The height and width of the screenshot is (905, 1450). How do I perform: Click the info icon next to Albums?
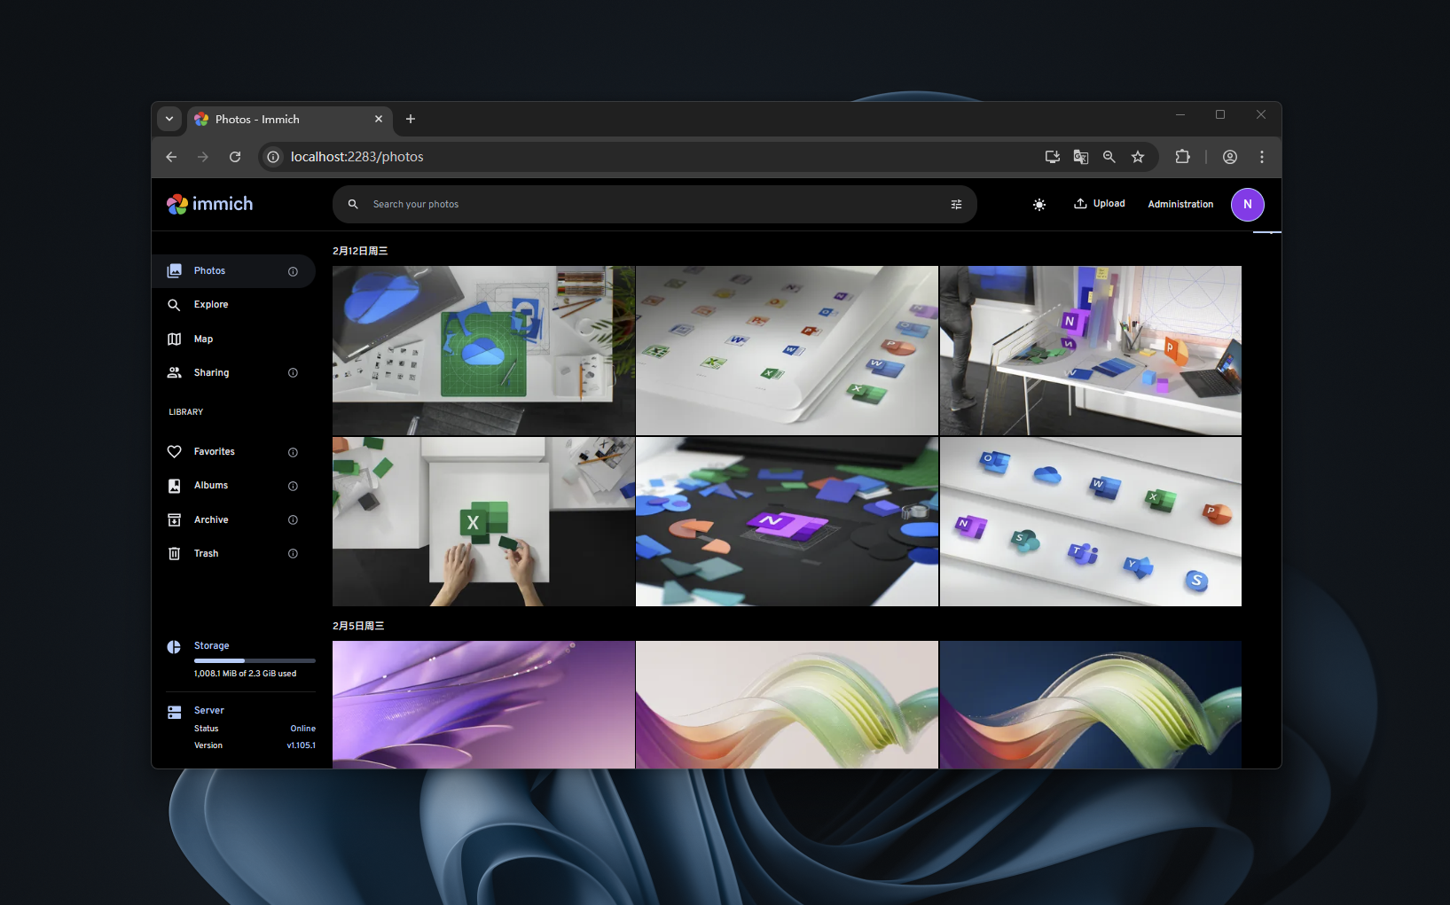point(293,486)
